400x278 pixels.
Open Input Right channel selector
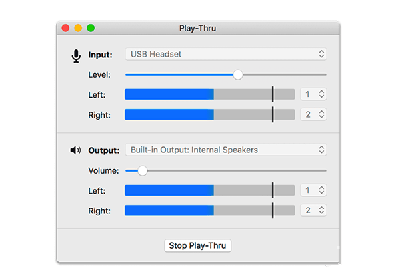(314, 114)
